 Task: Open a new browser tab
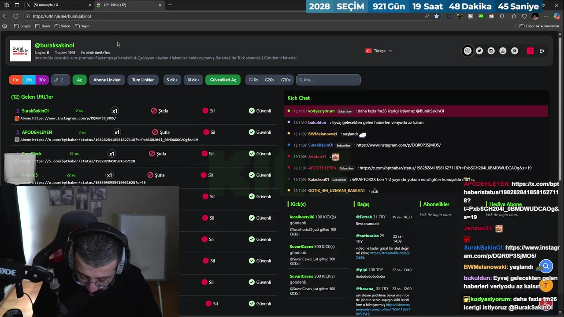pos(170,5)
